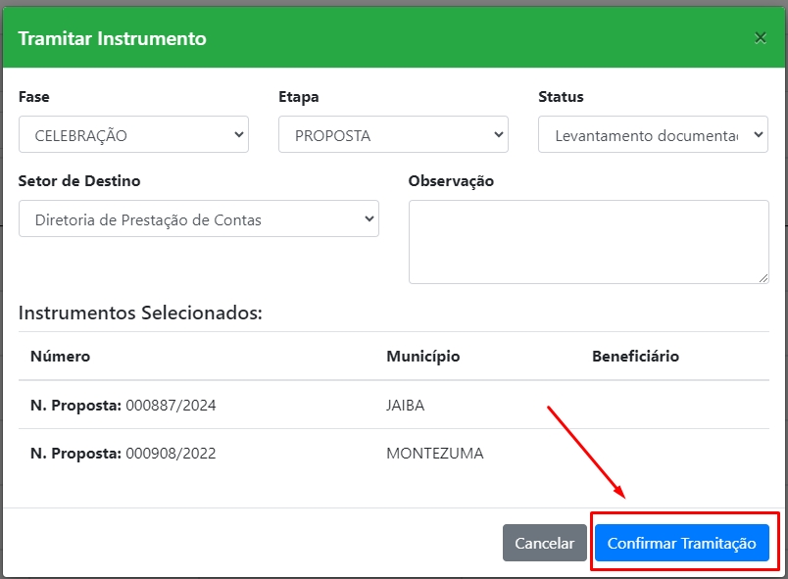The height and width of the screenshot is (579, 788).
Task: Open the Status dropdown list
Action: coord(653,135)
